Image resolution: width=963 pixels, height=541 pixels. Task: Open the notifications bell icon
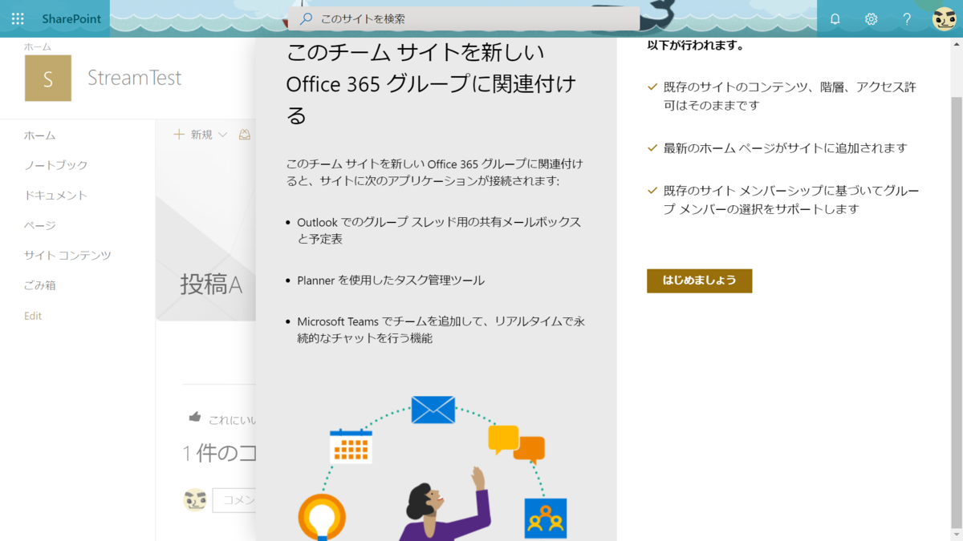pyautogui.click(x=835, y=18)
